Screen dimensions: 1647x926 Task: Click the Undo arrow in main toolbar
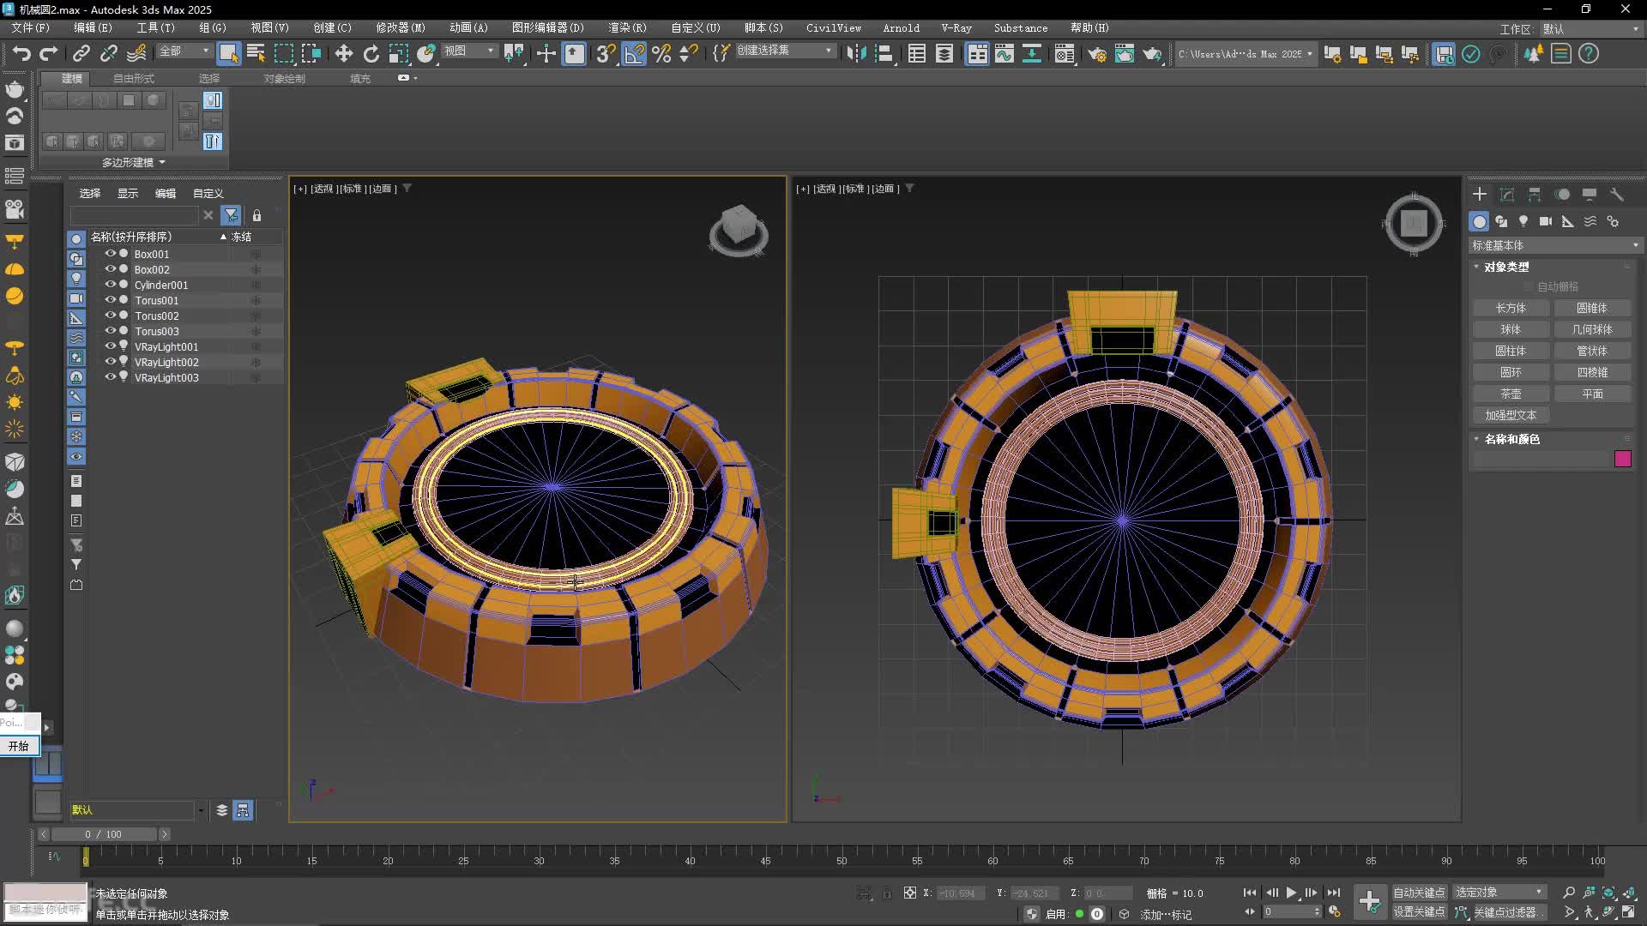click(x=21, y=53)
